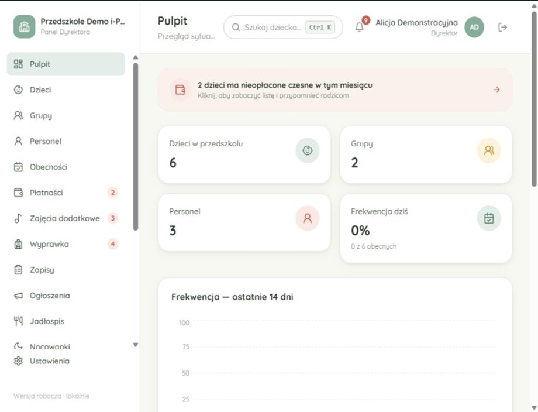Click the wallet icon in the unpaid fees alert
Viewport: 538px width, 412px height.
[x=180, y=90]
